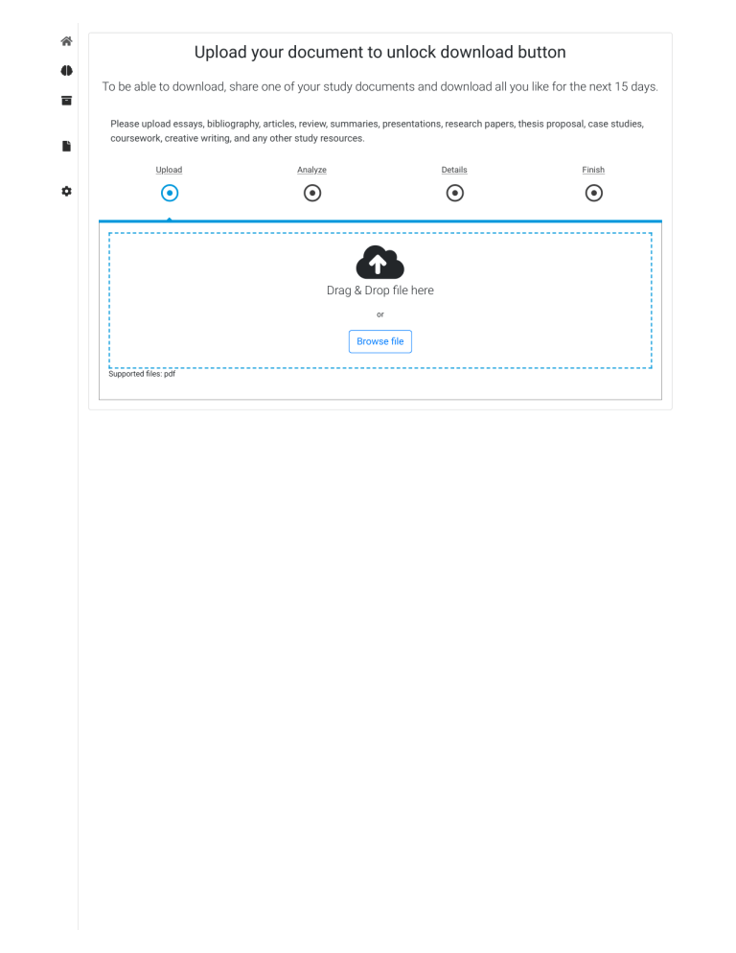Open settings via the gear icon
The width and height of the screenshot is (736, 953).
tap(66, 192)
